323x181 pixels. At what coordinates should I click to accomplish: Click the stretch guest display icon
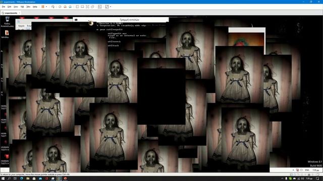(x=107, y=7)
